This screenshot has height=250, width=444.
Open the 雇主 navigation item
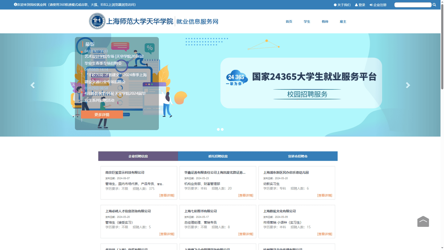click(343, 22)
